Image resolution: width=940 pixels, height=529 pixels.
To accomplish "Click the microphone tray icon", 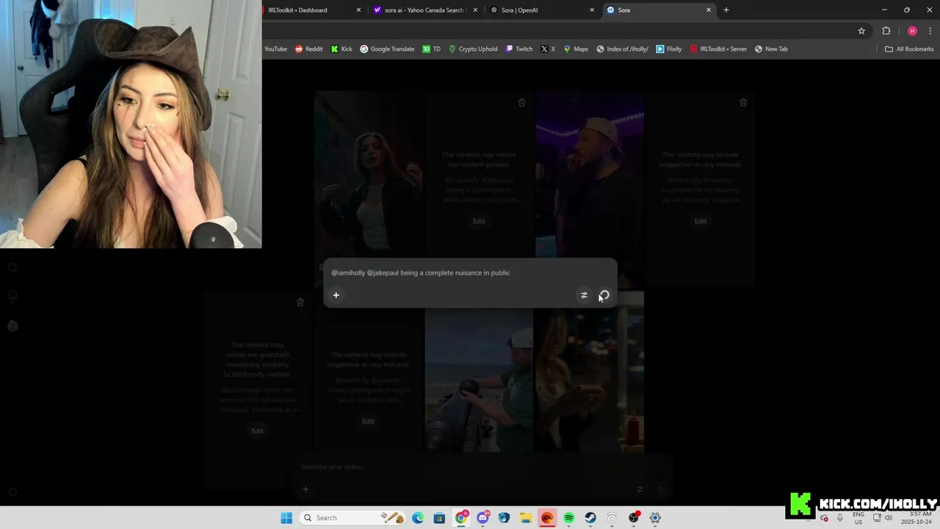I will point(840,518).
